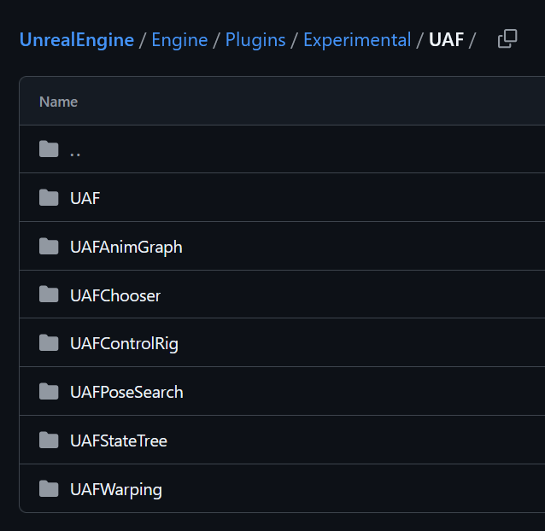Click the parent directory folder icon
The width and height of the screenshot is (545, 531).
[49, 149]
